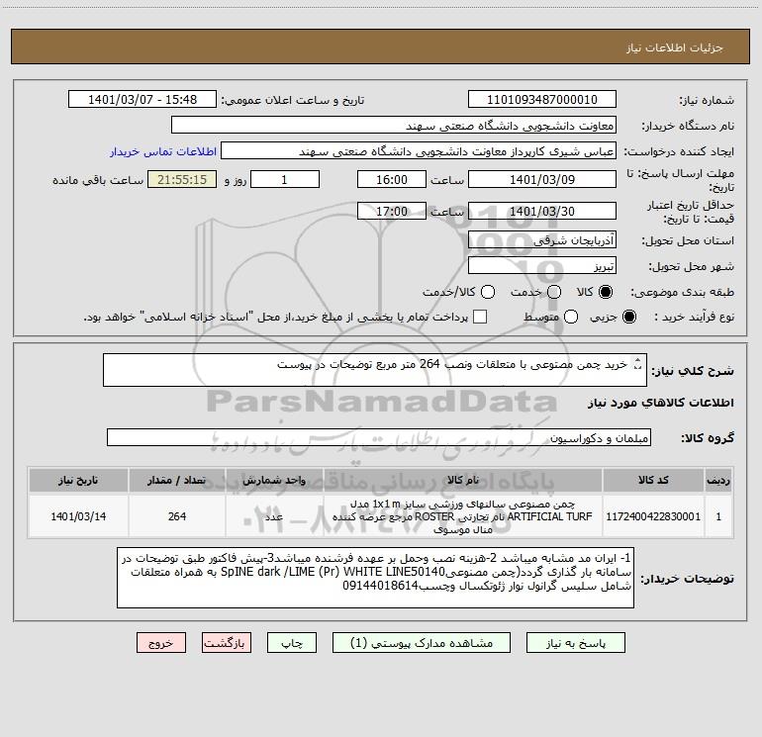This screenshot has height=737, width=762.
Task: Toggle the اسناد خزانه اسلامی payment checkbox
Action: (480, 317)
